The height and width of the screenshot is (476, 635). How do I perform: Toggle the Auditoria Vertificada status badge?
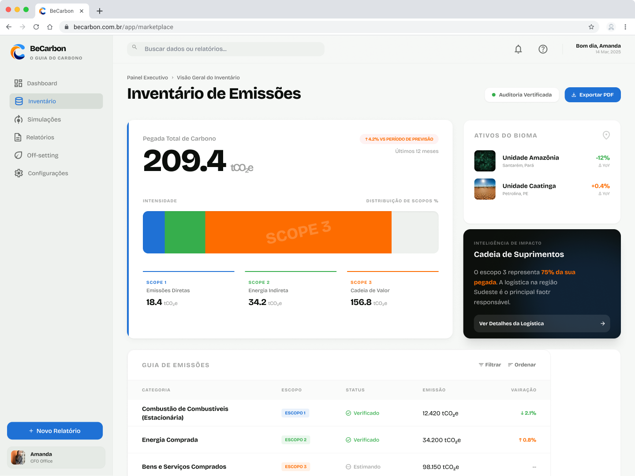522,94
